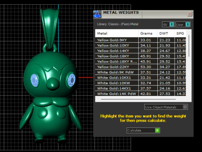Select the White Gold:9K PdW row
Image resolution: width=202 pixels, height=152 pixels.
coord(141,72)
